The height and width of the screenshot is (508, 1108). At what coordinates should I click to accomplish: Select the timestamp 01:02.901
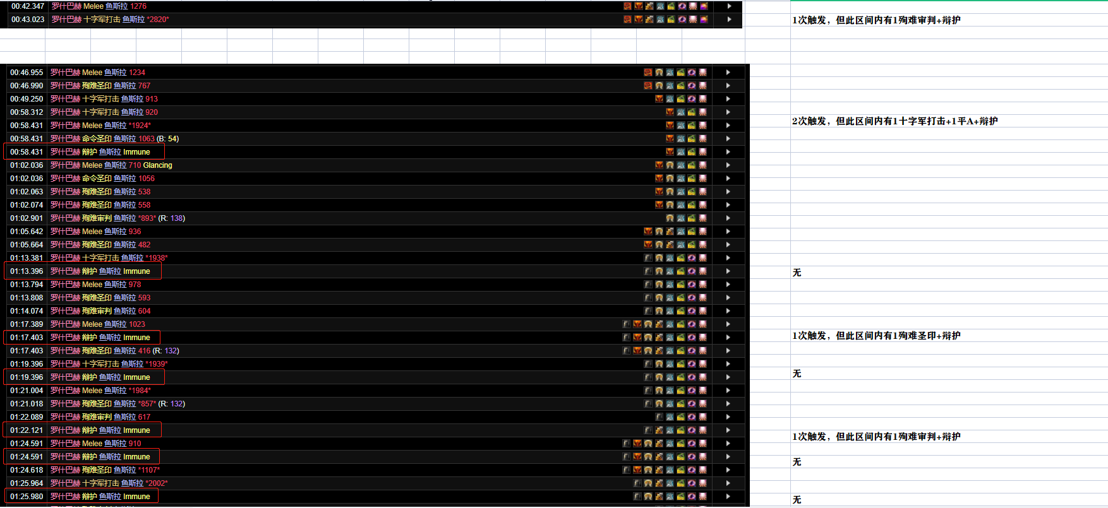27,218
